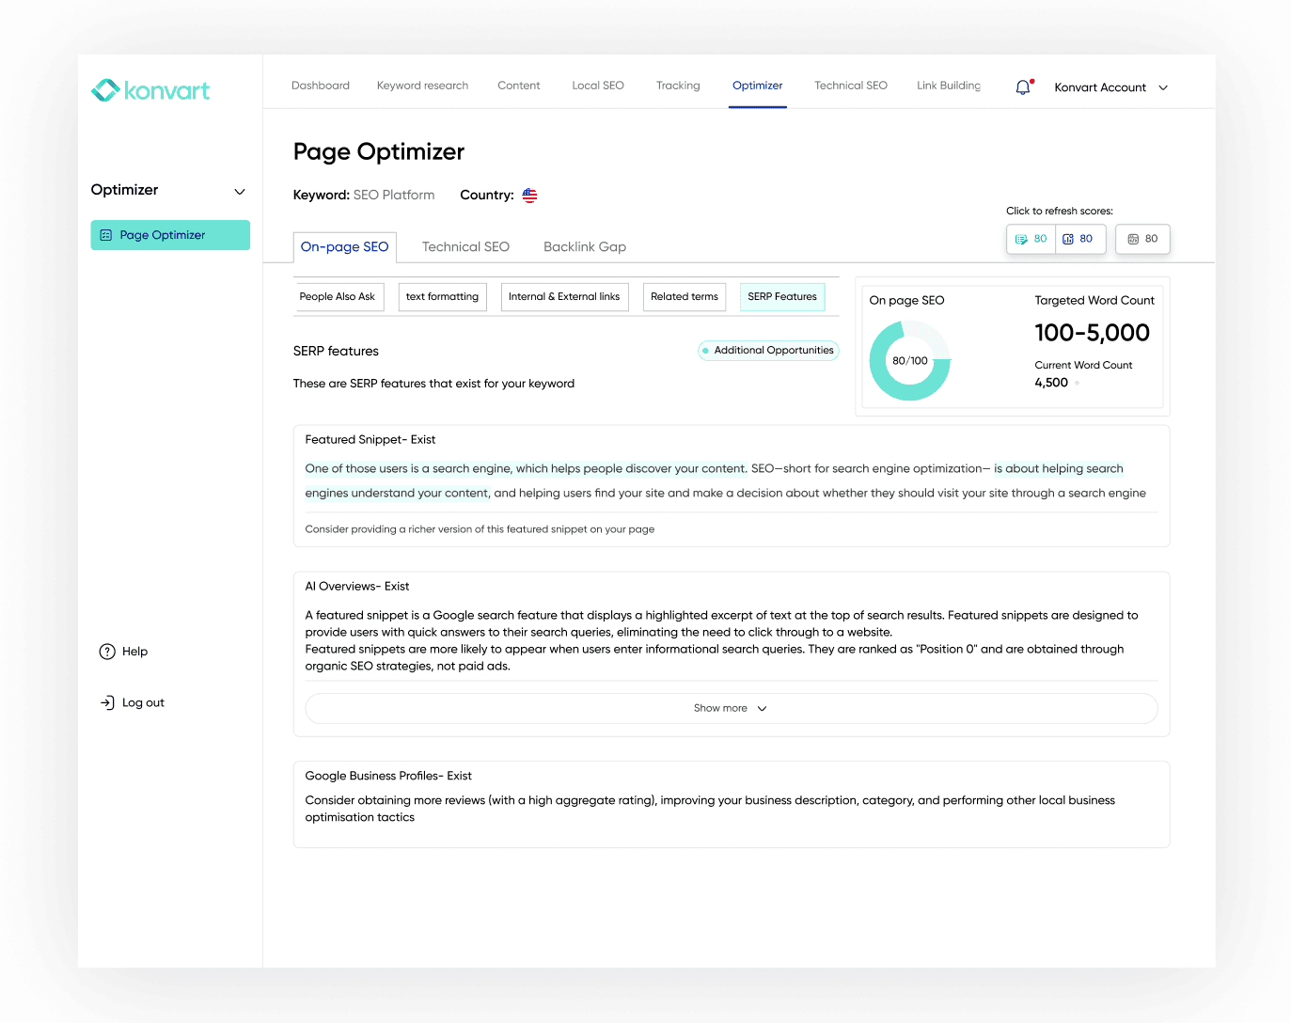Expand AI Overviews with Show more
Viewport: 1291px width, 1023px height.
pos(731,708)
